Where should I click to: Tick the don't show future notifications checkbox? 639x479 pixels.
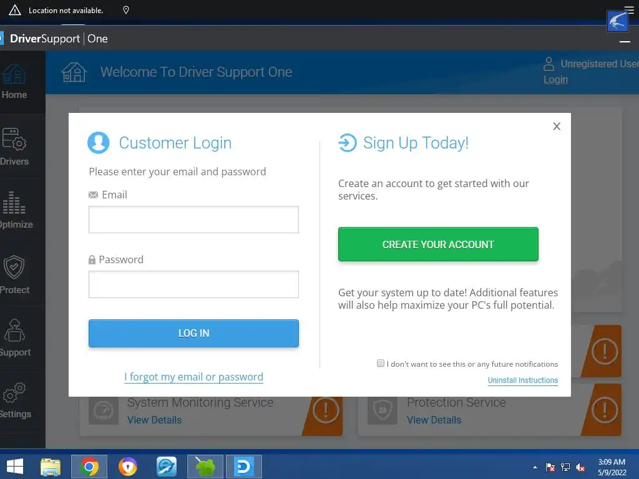381,363
